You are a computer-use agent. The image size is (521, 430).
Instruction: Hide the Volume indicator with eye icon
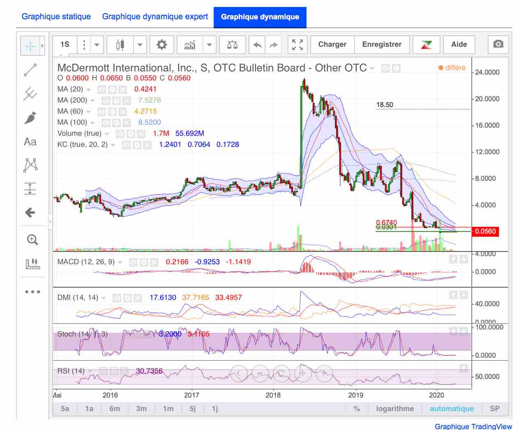[x=120, y=133]
